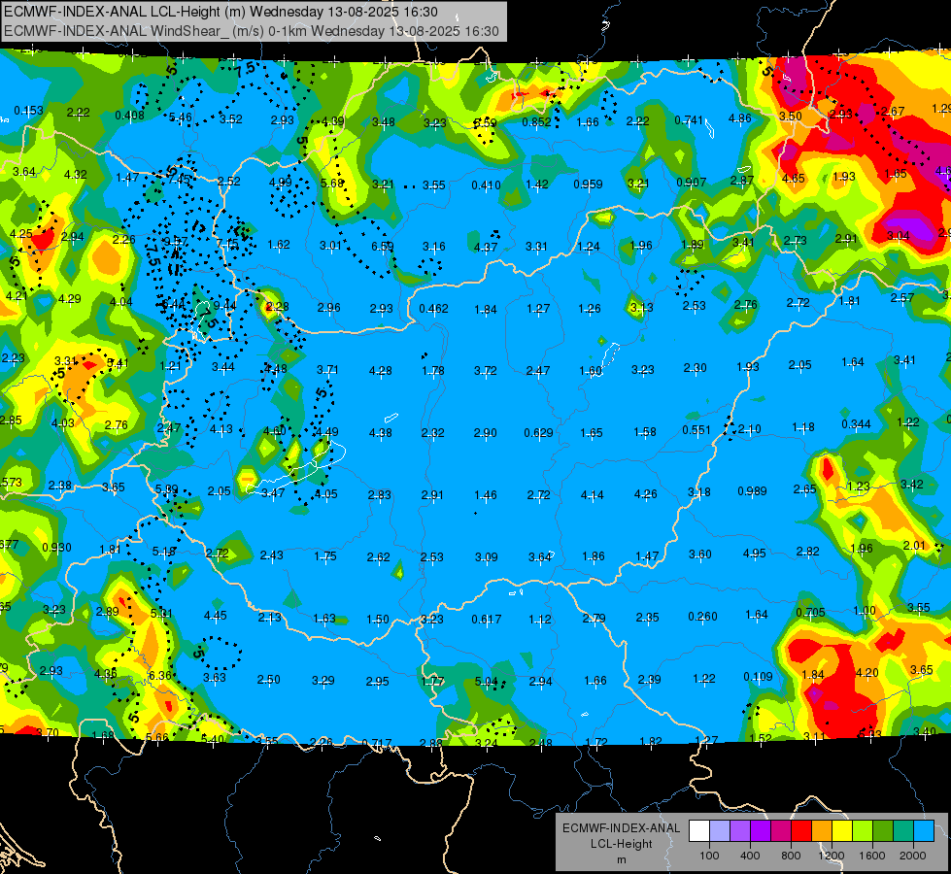Click the light lavender legend swatch
Image resolution: width=951 pixels, height=874 pixels.
pyautogui.click(x=720, y=830)
